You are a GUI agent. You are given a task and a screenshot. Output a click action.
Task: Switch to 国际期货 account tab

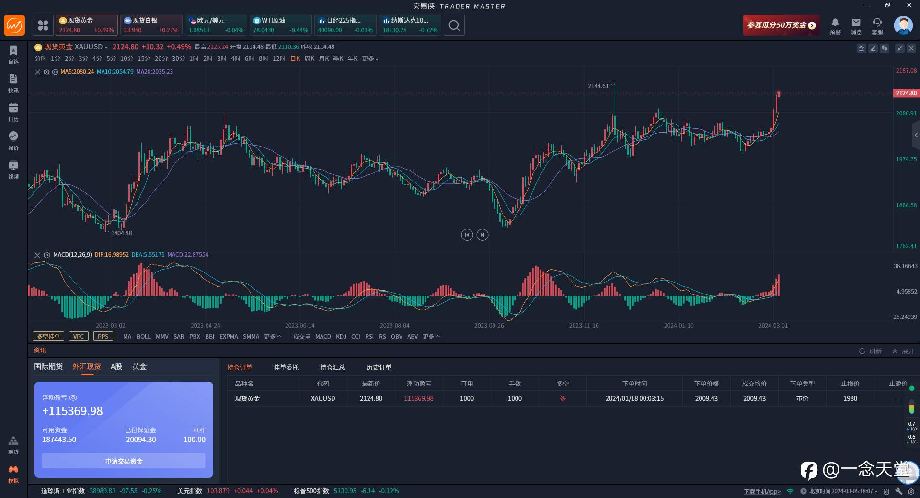[48, 367]
